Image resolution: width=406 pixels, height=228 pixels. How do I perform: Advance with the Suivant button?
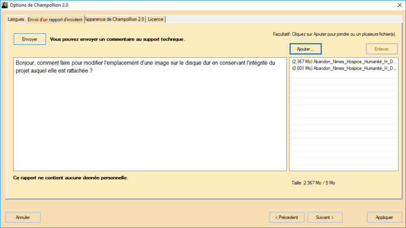(x=325, y=217)
